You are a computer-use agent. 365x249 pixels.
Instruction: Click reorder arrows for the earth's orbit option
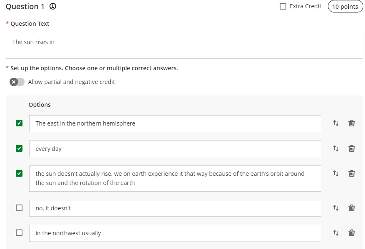(336, 173)
